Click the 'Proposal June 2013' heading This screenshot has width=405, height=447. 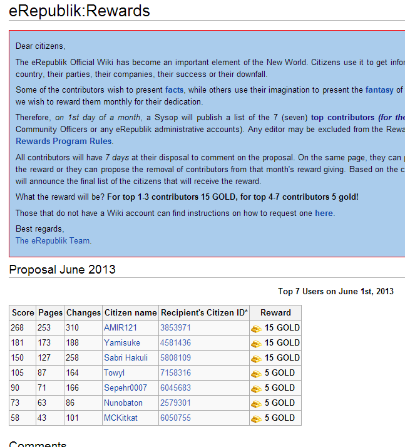pos(62,269)
